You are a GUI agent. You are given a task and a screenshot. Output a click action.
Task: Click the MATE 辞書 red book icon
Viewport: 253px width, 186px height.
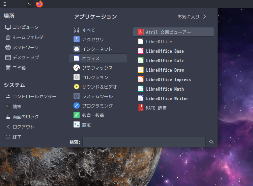click(141, 108)
